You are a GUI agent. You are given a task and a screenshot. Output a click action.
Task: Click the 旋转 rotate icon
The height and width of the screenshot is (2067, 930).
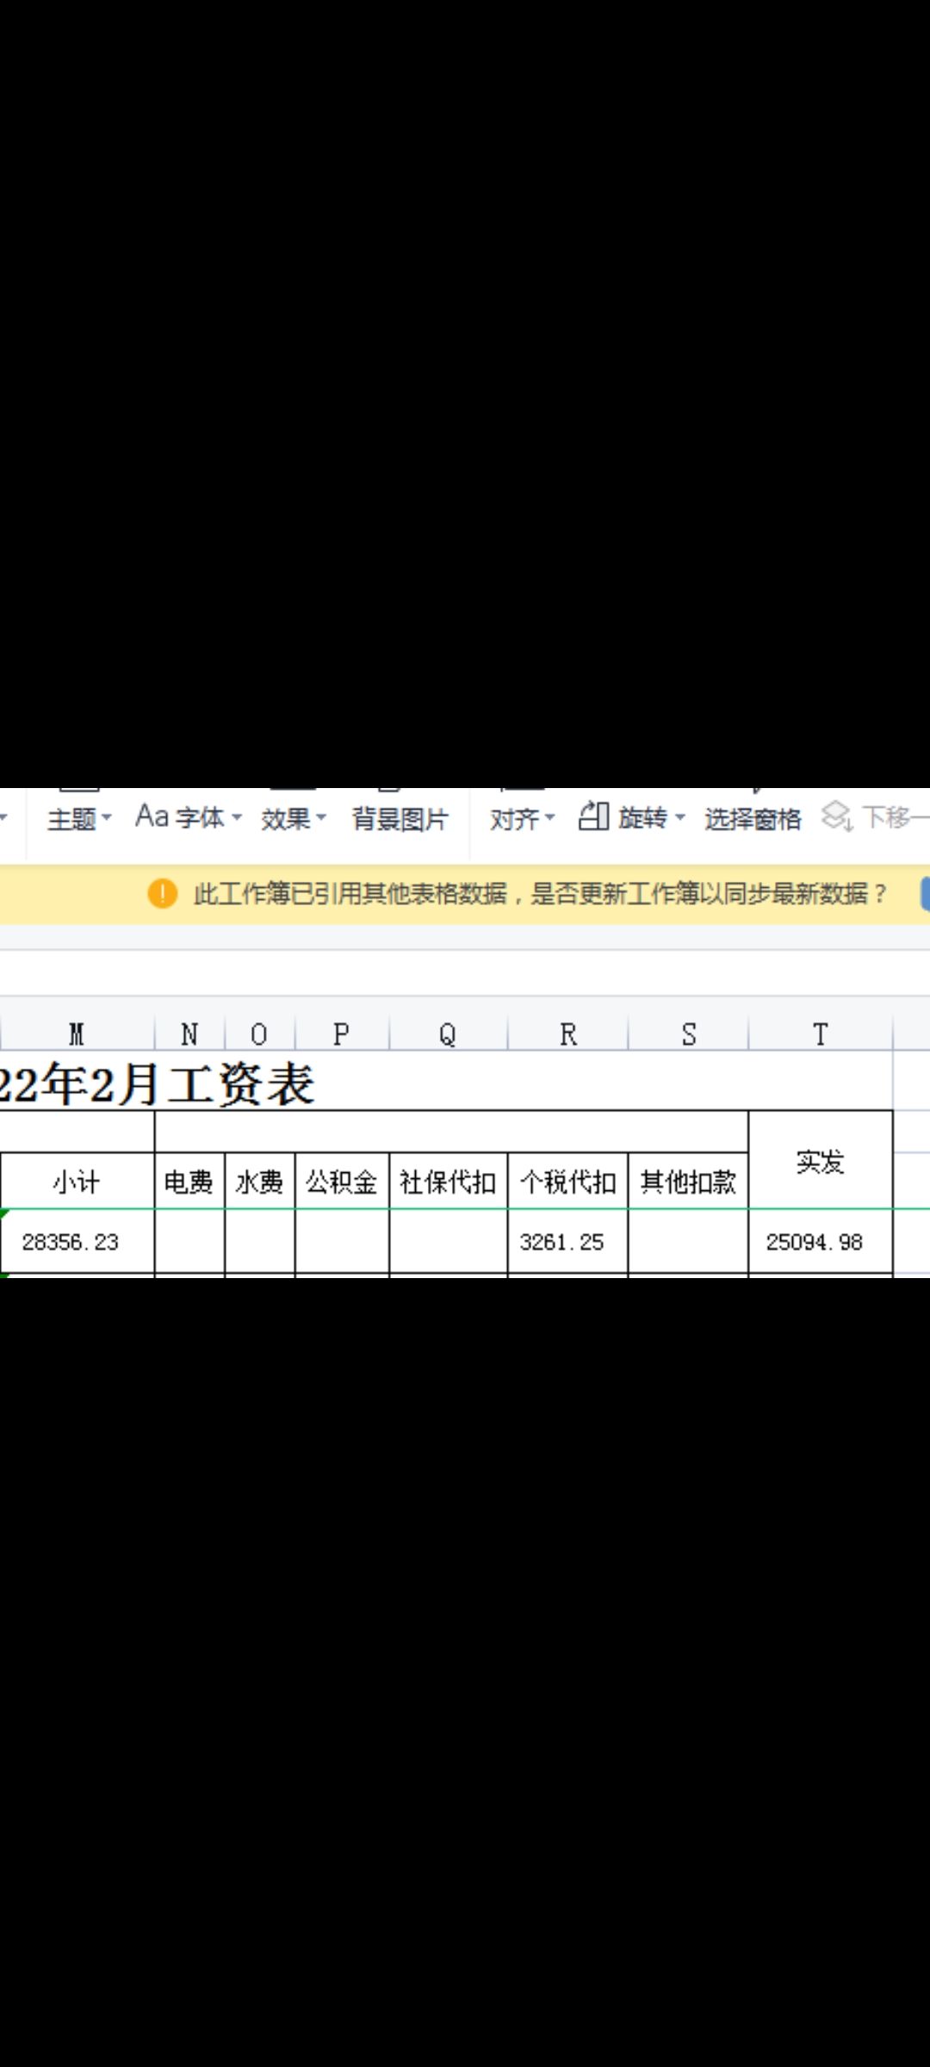(x=593, y=816)
